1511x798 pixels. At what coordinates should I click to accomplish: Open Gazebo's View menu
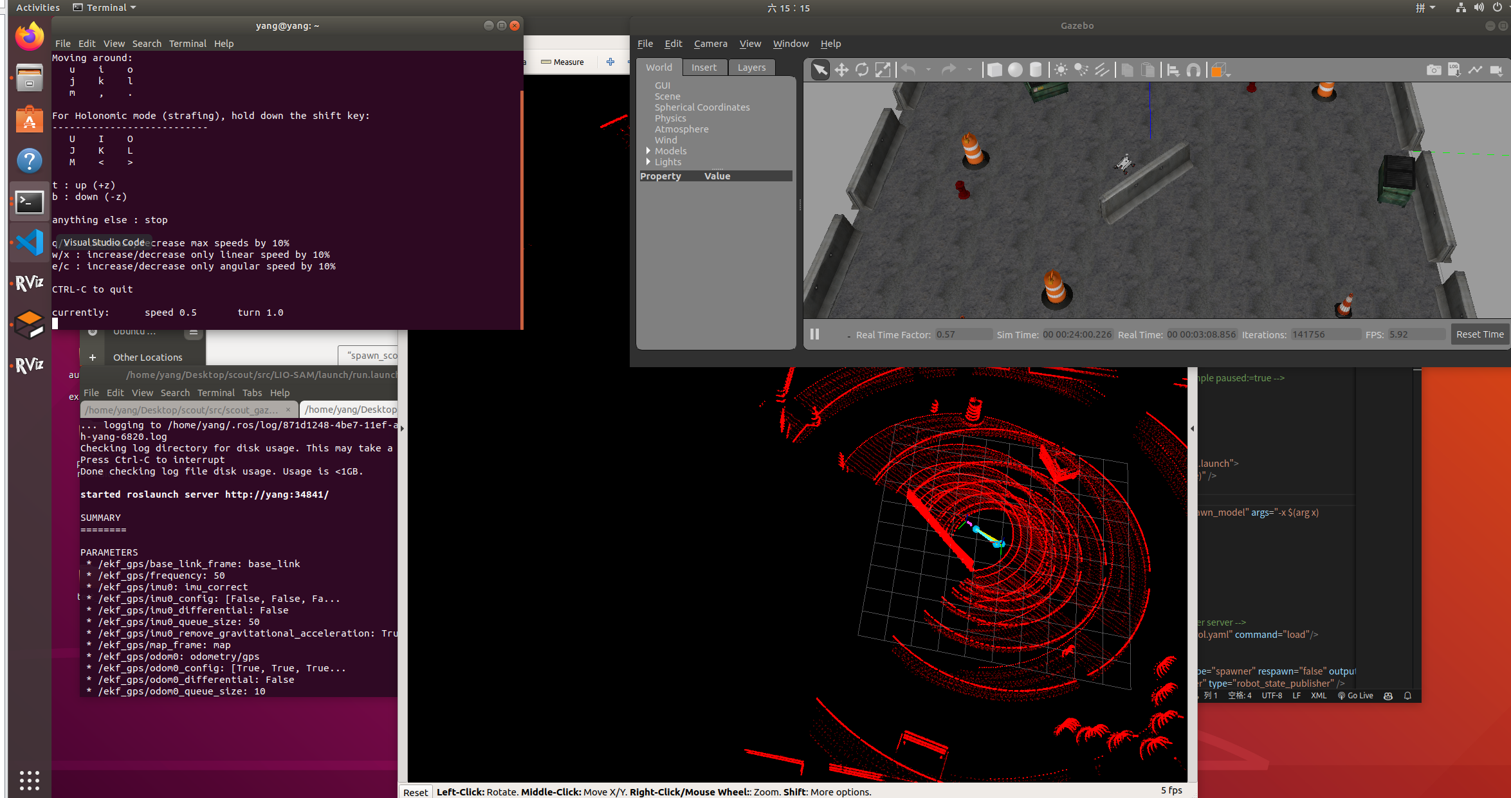[x=750, y=44]
